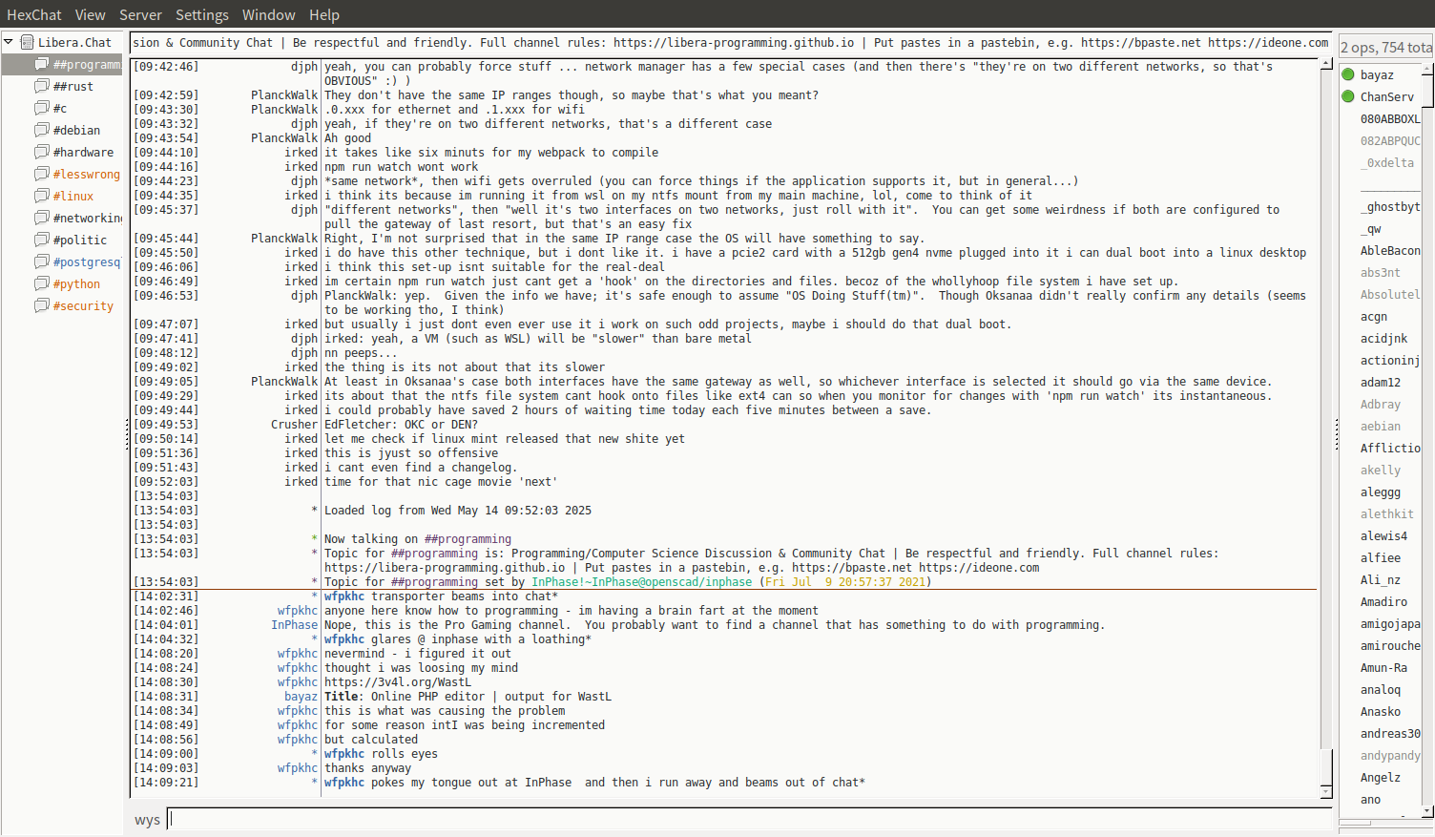Screen dimensions: 1435x837
Task: Select user aleggg in the user list
Action: pyautogui.click(x=1381, y=492)
